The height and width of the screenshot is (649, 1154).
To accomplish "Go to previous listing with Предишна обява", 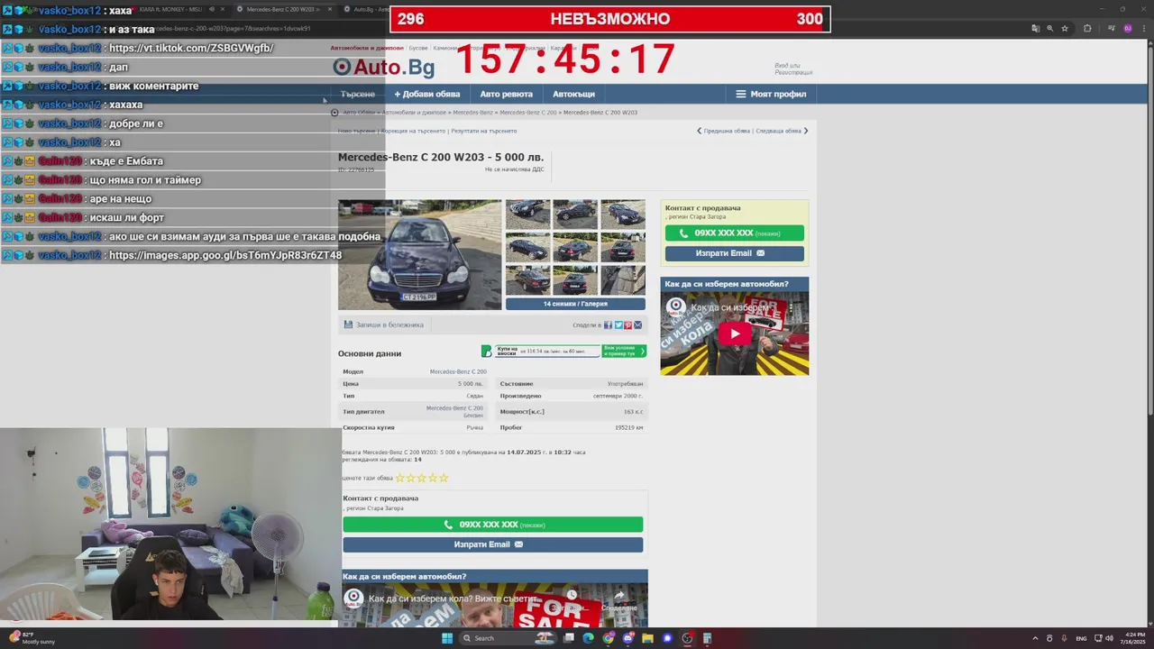I will coord(723,131).
